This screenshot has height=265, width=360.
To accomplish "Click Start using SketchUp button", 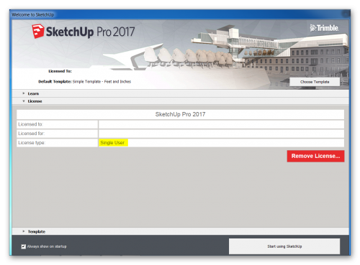I will click(x=284, y=246).
